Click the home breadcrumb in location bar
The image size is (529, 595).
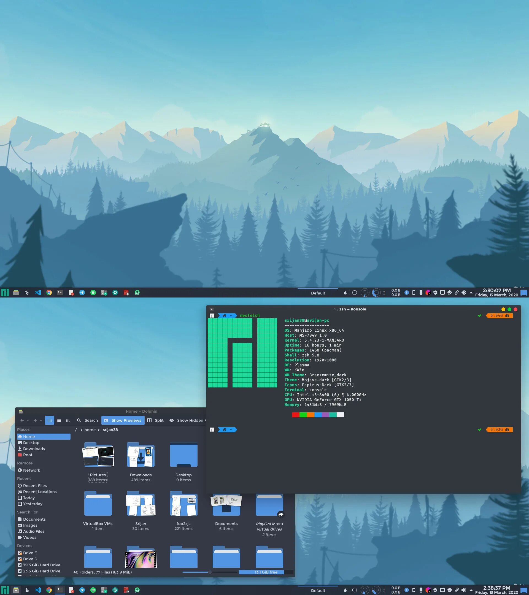coord(90,430)
